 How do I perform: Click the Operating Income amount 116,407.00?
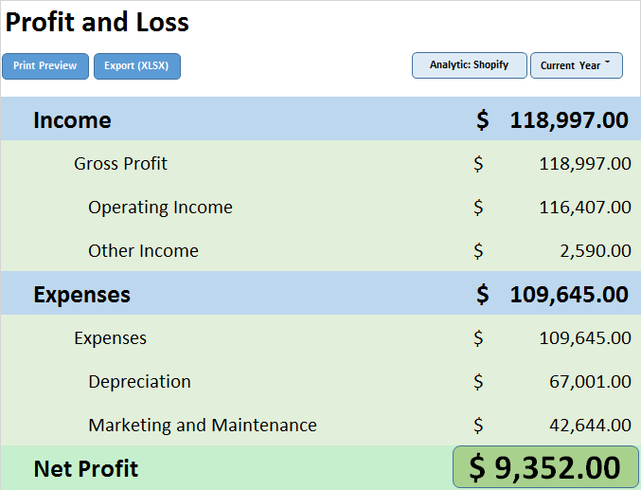585,208
